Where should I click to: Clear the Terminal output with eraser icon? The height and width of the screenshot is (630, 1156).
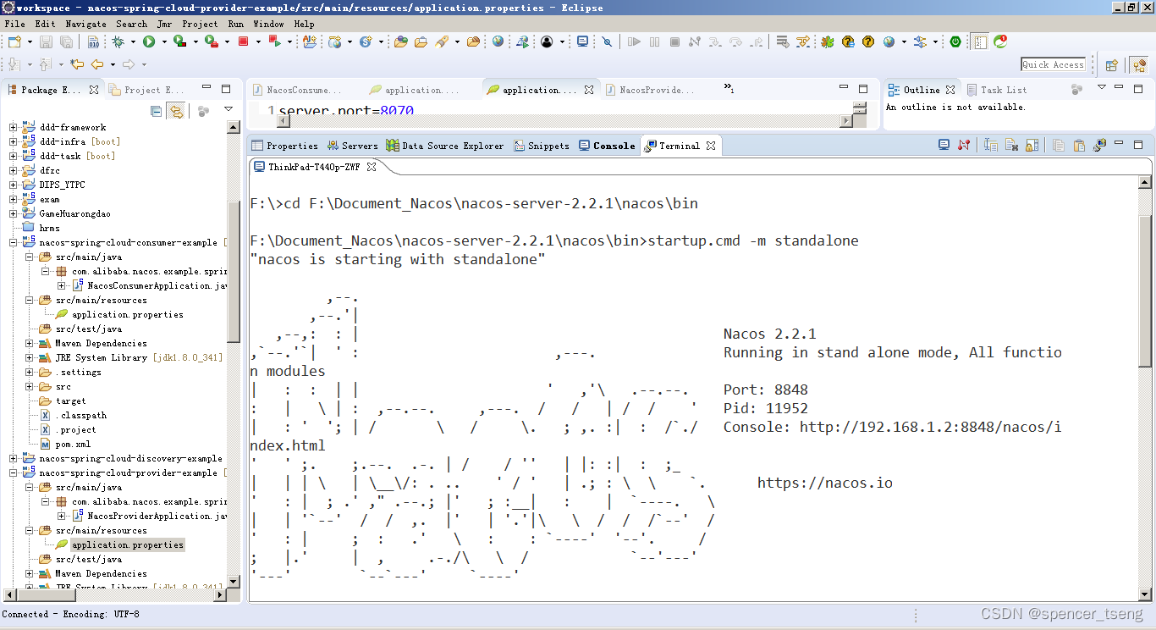pos(1012,145)
